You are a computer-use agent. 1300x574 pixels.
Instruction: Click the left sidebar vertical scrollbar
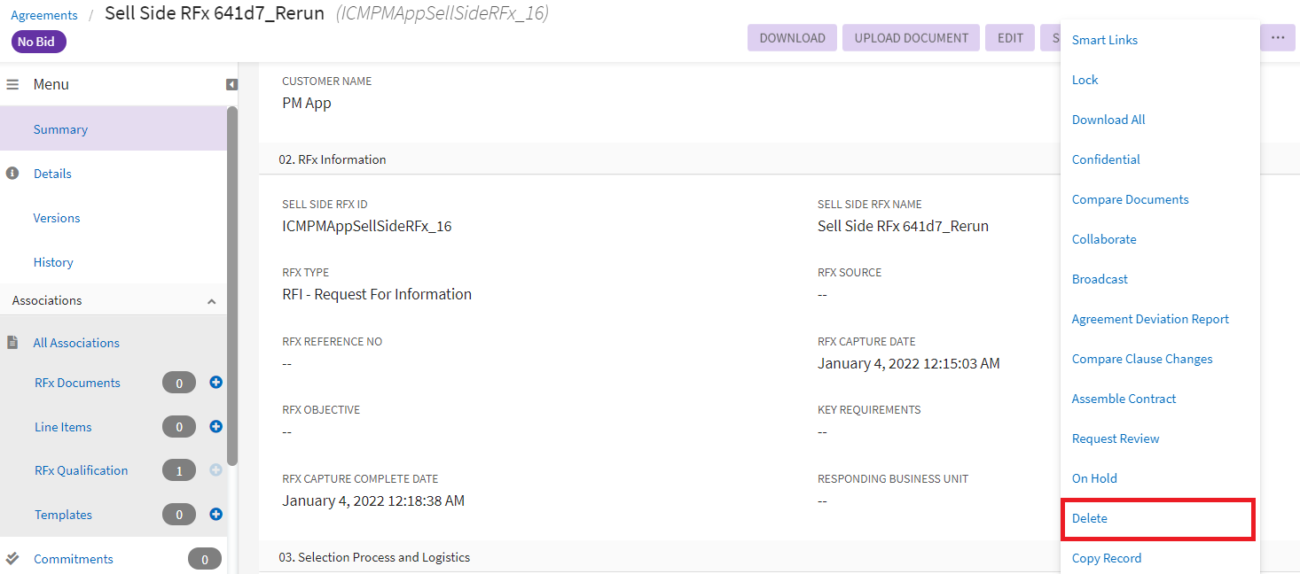point(232,283)
